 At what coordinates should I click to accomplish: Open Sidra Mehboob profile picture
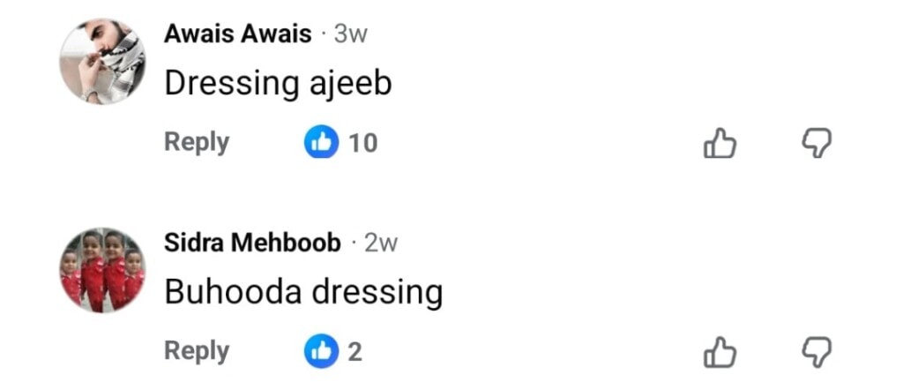pos(102,270)
